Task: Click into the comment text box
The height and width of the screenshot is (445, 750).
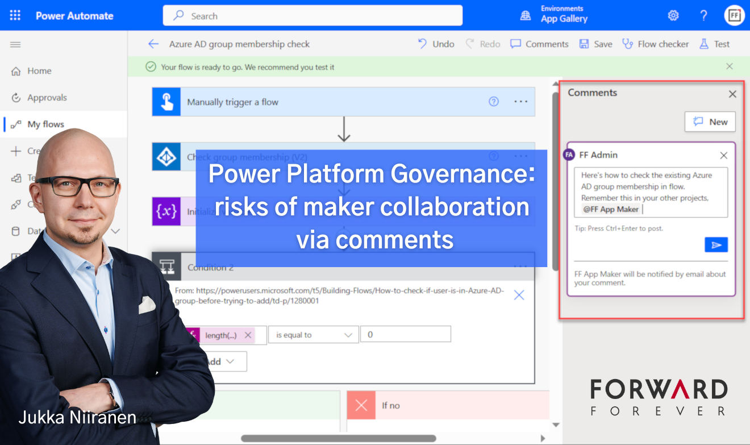Action: coord(651,192)
